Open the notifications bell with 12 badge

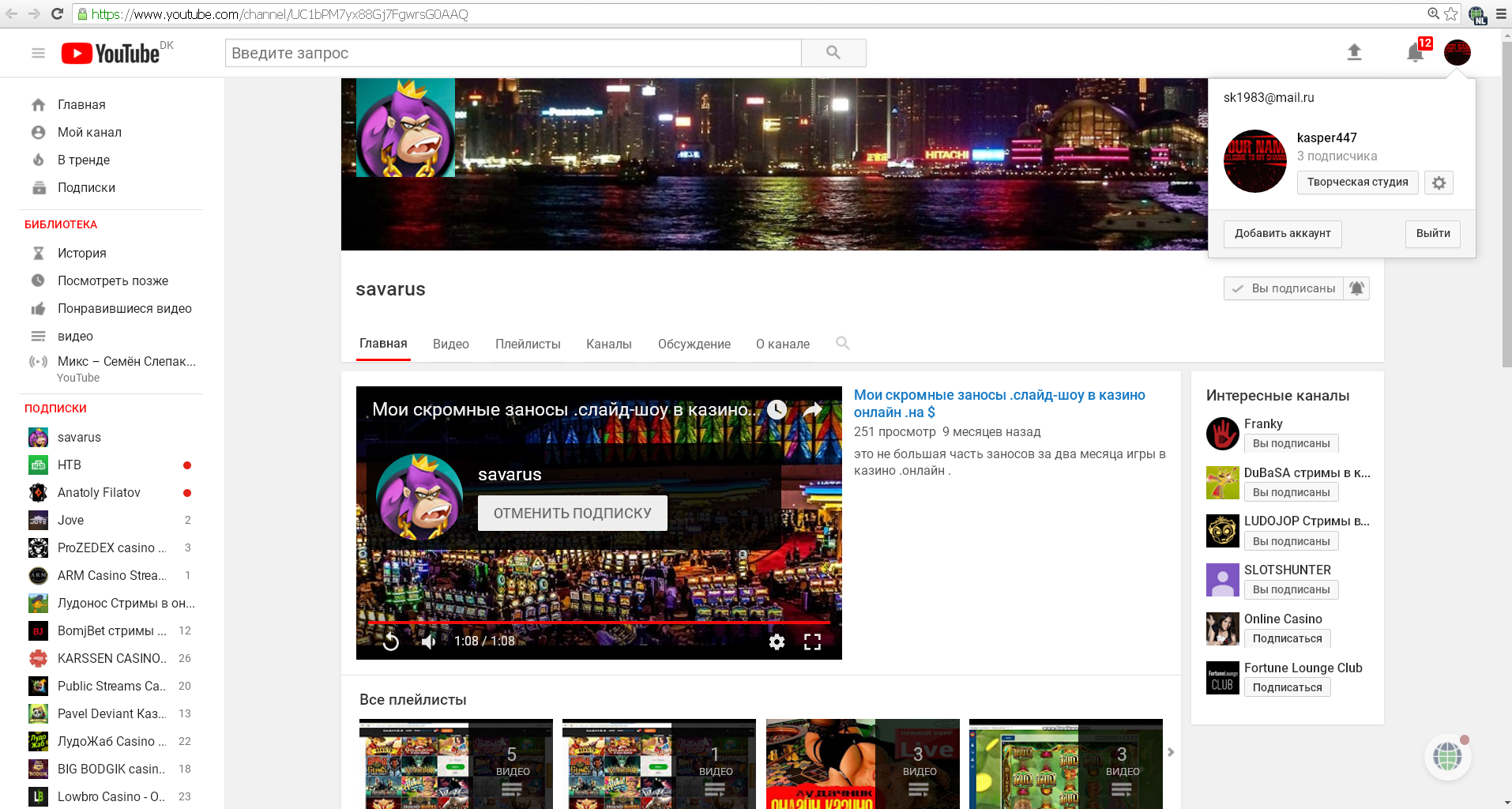click(1416, 53)
